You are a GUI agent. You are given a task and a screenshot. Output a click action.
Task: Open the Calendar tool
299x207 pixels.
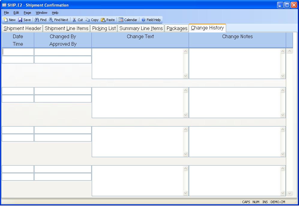(x=121, y=20)
